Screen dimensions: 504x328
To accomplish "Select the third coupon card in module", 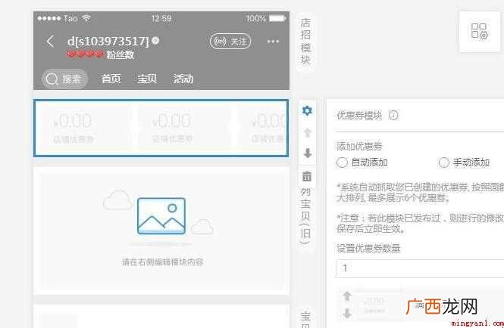I will tap(261, 128).
